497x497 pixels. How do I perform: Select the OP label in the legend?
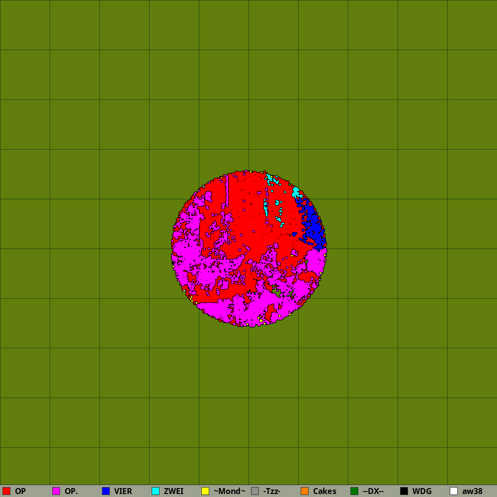pyautogui.click(x=20, y=491)
